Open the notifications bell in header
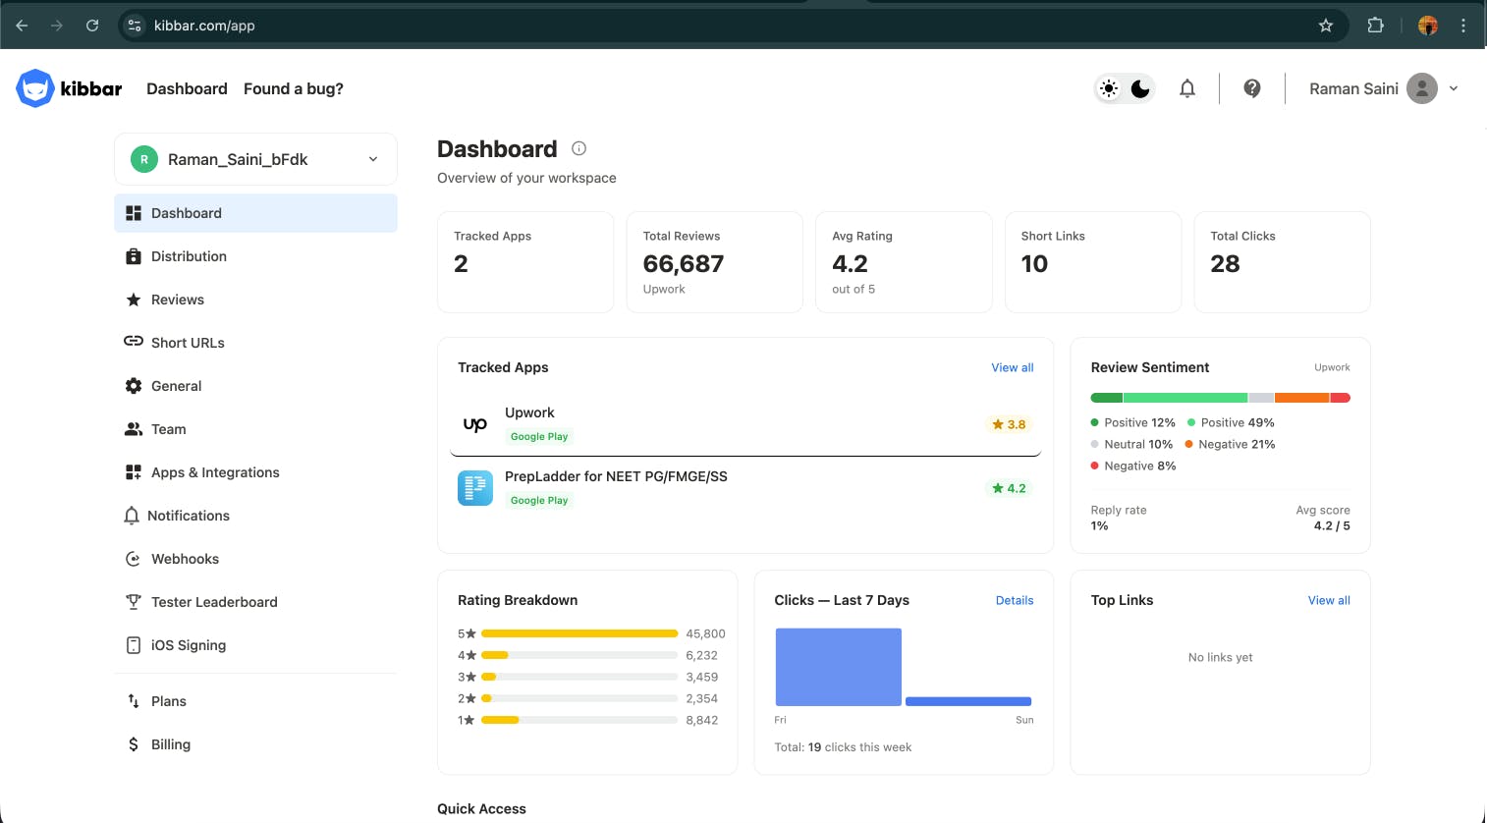 (1187, 88)
